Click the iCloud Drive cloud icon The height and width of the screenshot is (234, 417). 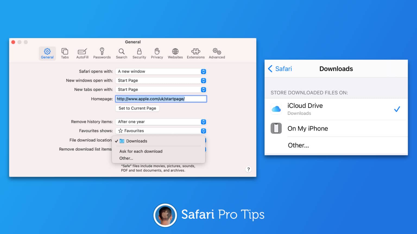click(276, 109)
